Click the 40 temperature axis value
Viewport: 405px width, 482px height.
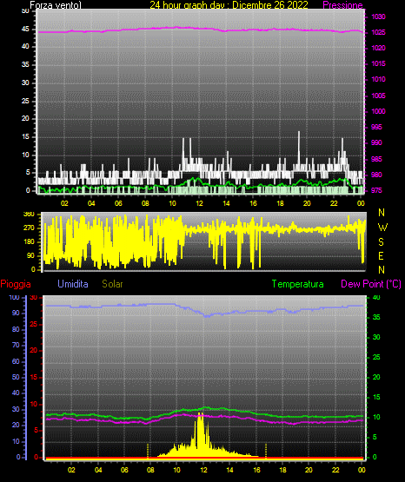click(x=376, y=297)
